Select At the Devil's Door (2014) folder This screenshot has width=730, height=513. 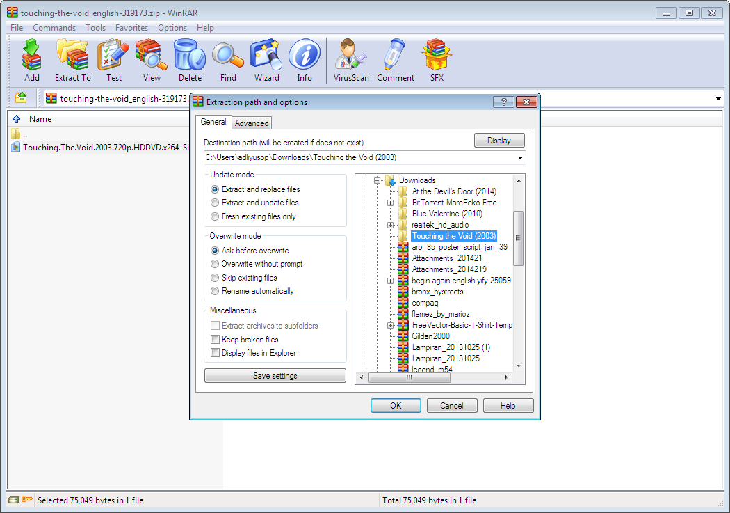point(454,191)
